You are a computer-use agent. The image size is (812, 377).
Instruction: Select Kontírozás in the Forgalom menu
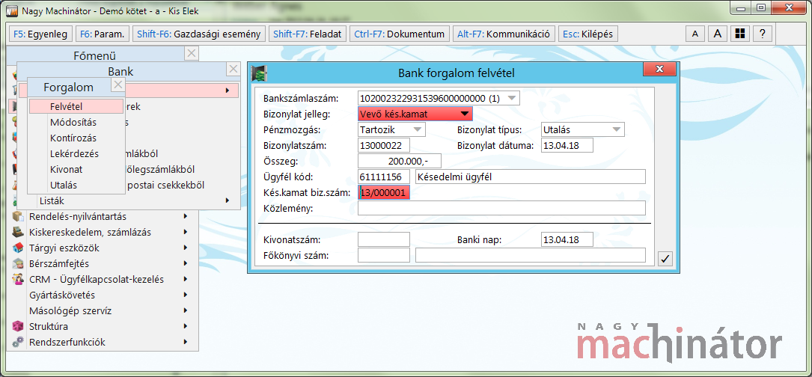click(76, 138)
